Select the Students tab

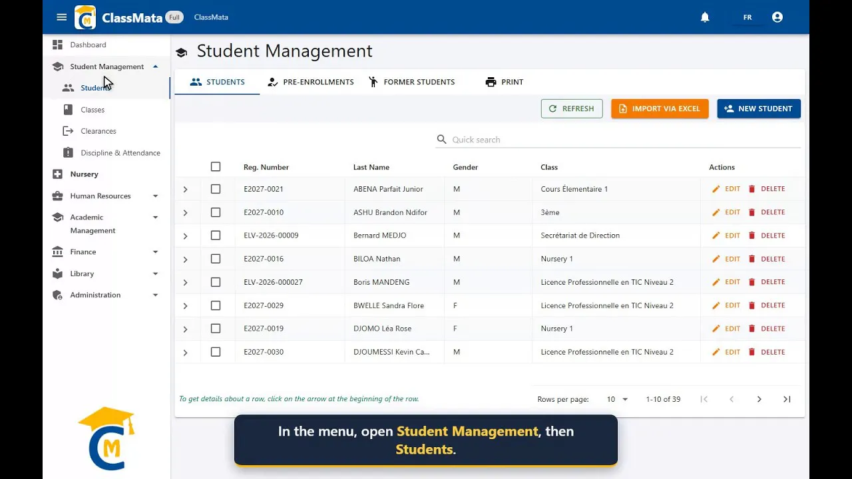pos(217,82)
